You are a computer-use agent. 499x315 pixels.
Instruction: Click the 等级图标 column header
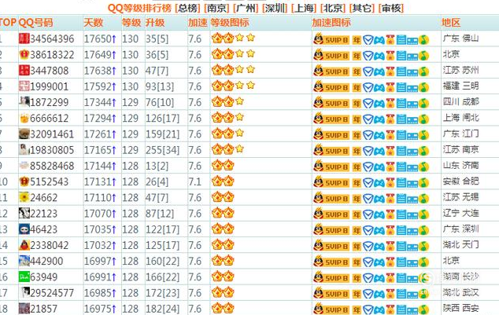click(x=230, y=23)
